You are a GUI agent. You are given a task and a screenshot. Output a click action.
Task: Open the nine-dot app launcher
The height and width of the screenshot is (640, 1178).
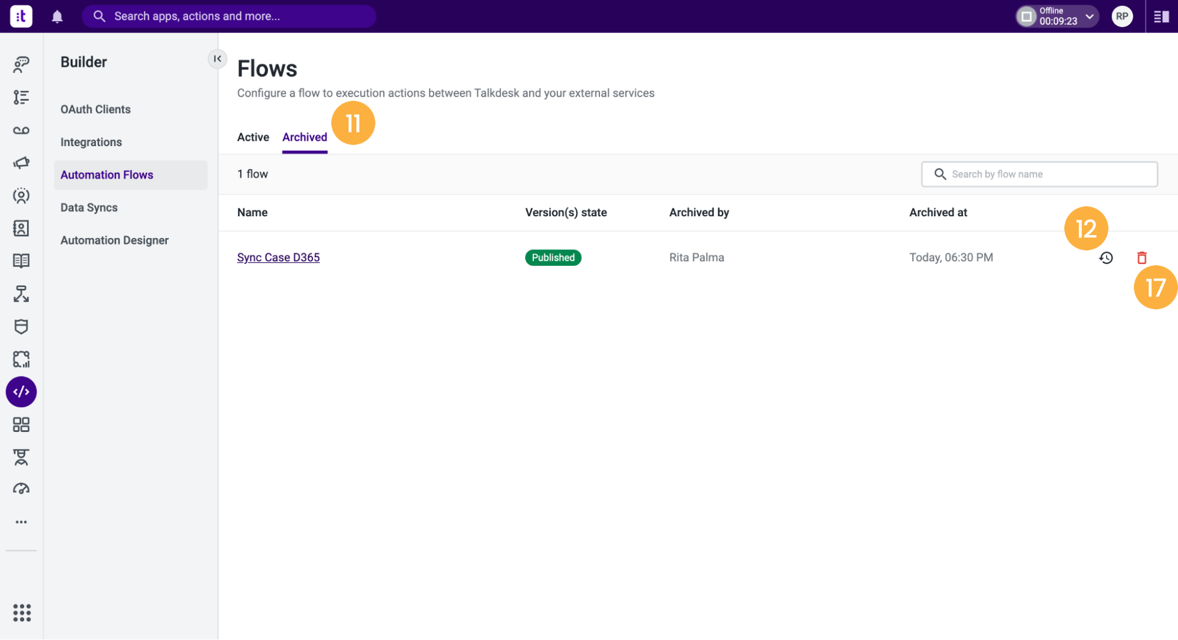[x=22, y=613]
